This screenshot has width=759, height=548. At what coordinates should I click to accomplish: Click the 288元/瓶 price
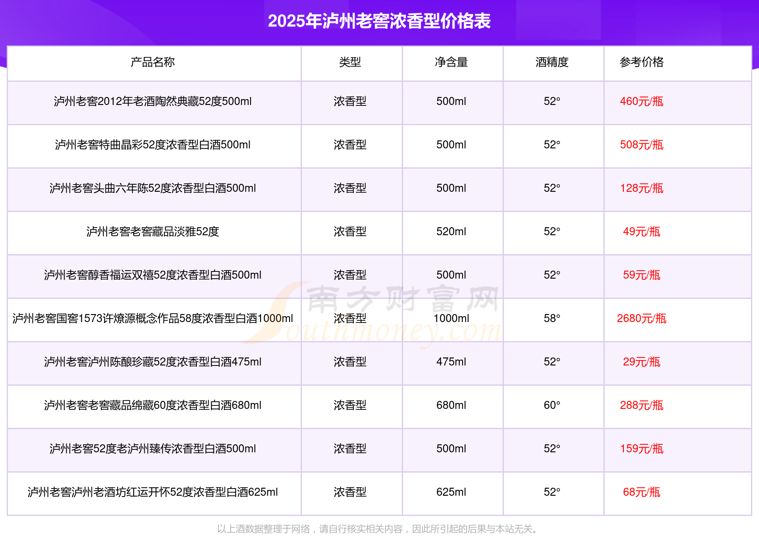point(641,406)
